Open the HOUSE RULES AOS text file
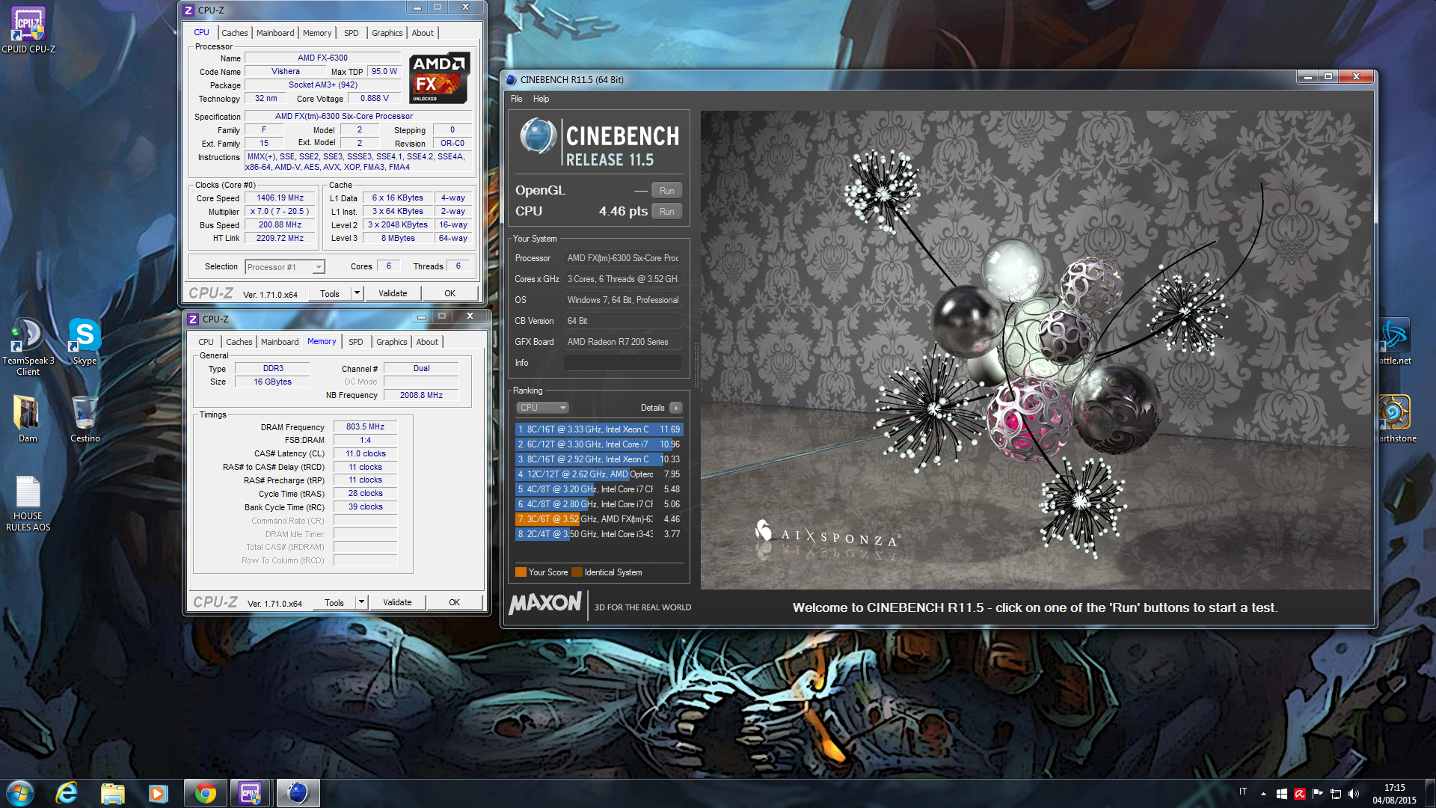Viewport: 1436px width, 808px height. [28, 503]
